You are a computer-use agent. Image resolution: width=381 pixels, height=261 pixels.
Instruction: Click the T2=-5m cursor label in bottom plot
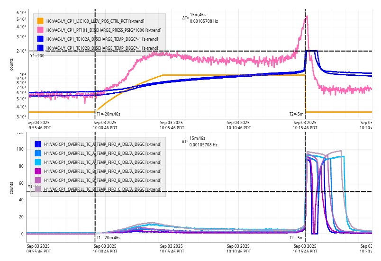(x=296, y=238)
